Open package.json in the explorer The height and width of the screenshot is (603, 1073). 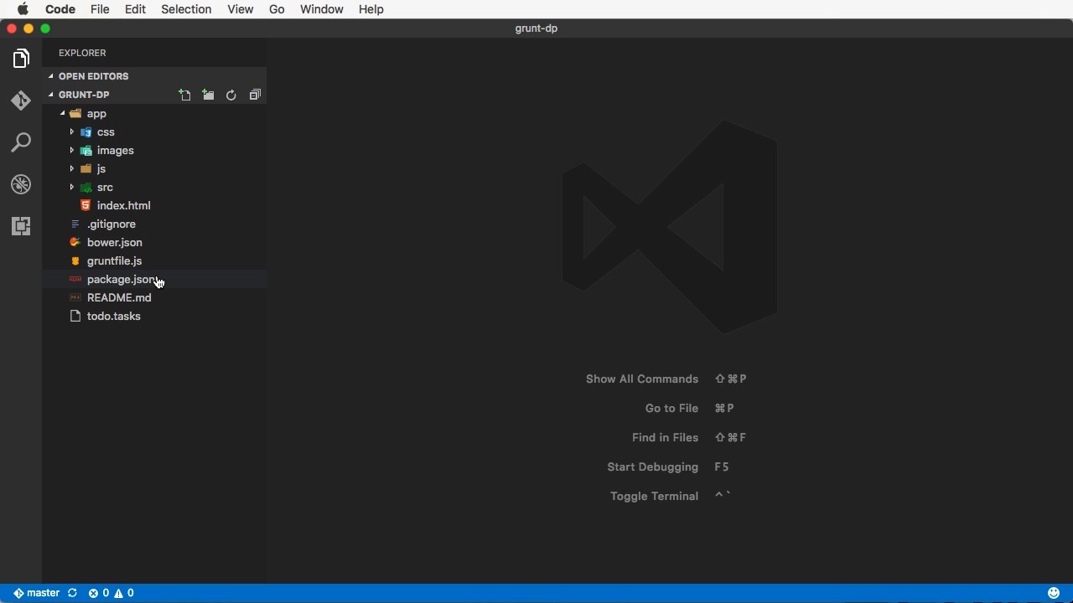[x=122, y=279]
